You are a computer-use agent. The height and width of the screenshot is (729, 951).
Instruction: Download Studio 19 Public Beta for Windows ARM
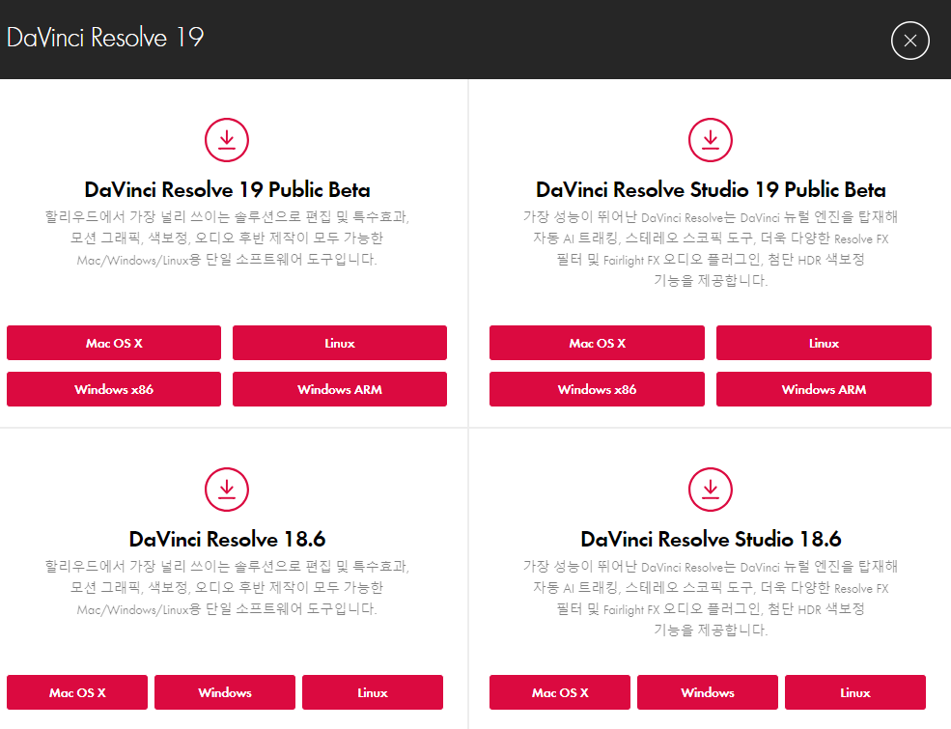click(824, 389)
